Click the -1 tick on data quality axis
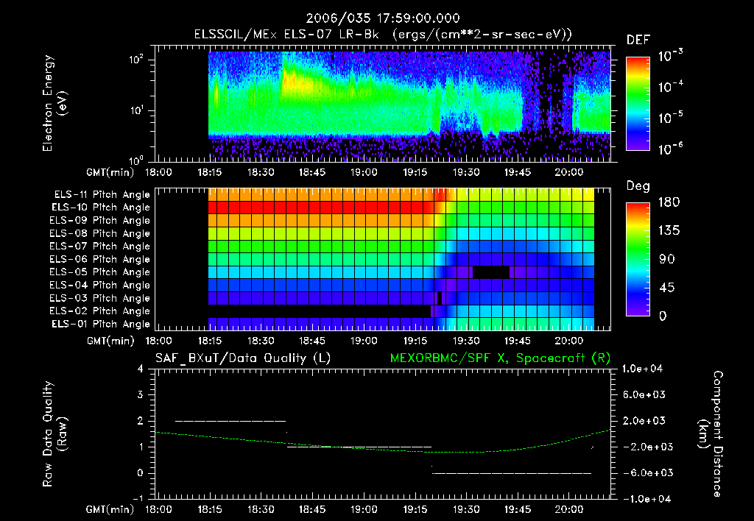Image resolution: width=754 pixels, height=521 pixels. (138, 498)
